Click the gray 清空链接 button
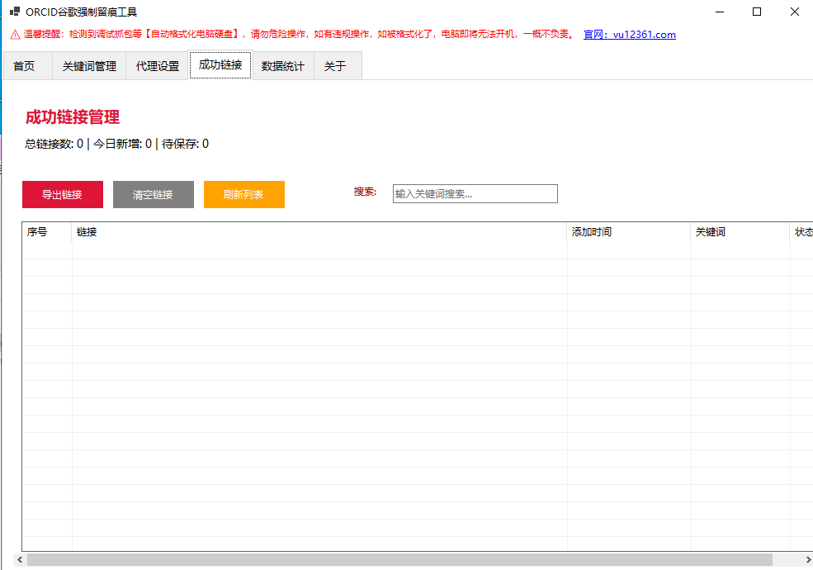 (153, 195)
